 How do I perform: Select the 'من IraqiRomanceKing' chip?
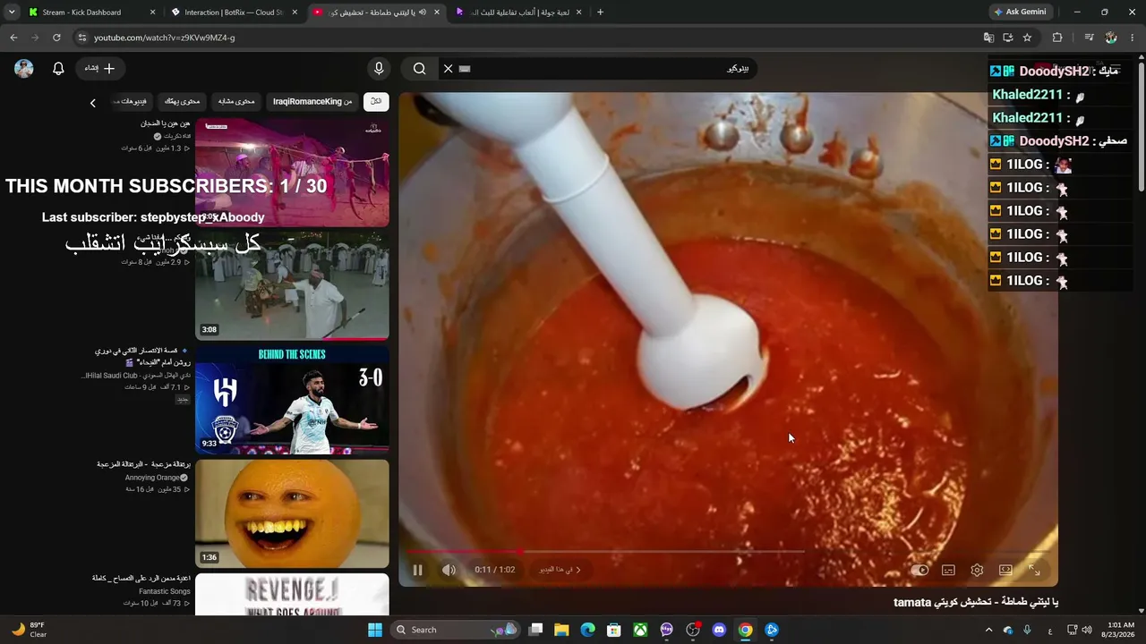point(312,102)
